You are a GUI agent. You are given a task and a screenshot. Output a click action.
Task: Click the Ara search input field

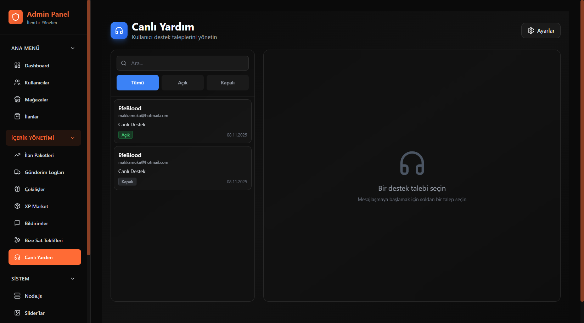[188, 63]
